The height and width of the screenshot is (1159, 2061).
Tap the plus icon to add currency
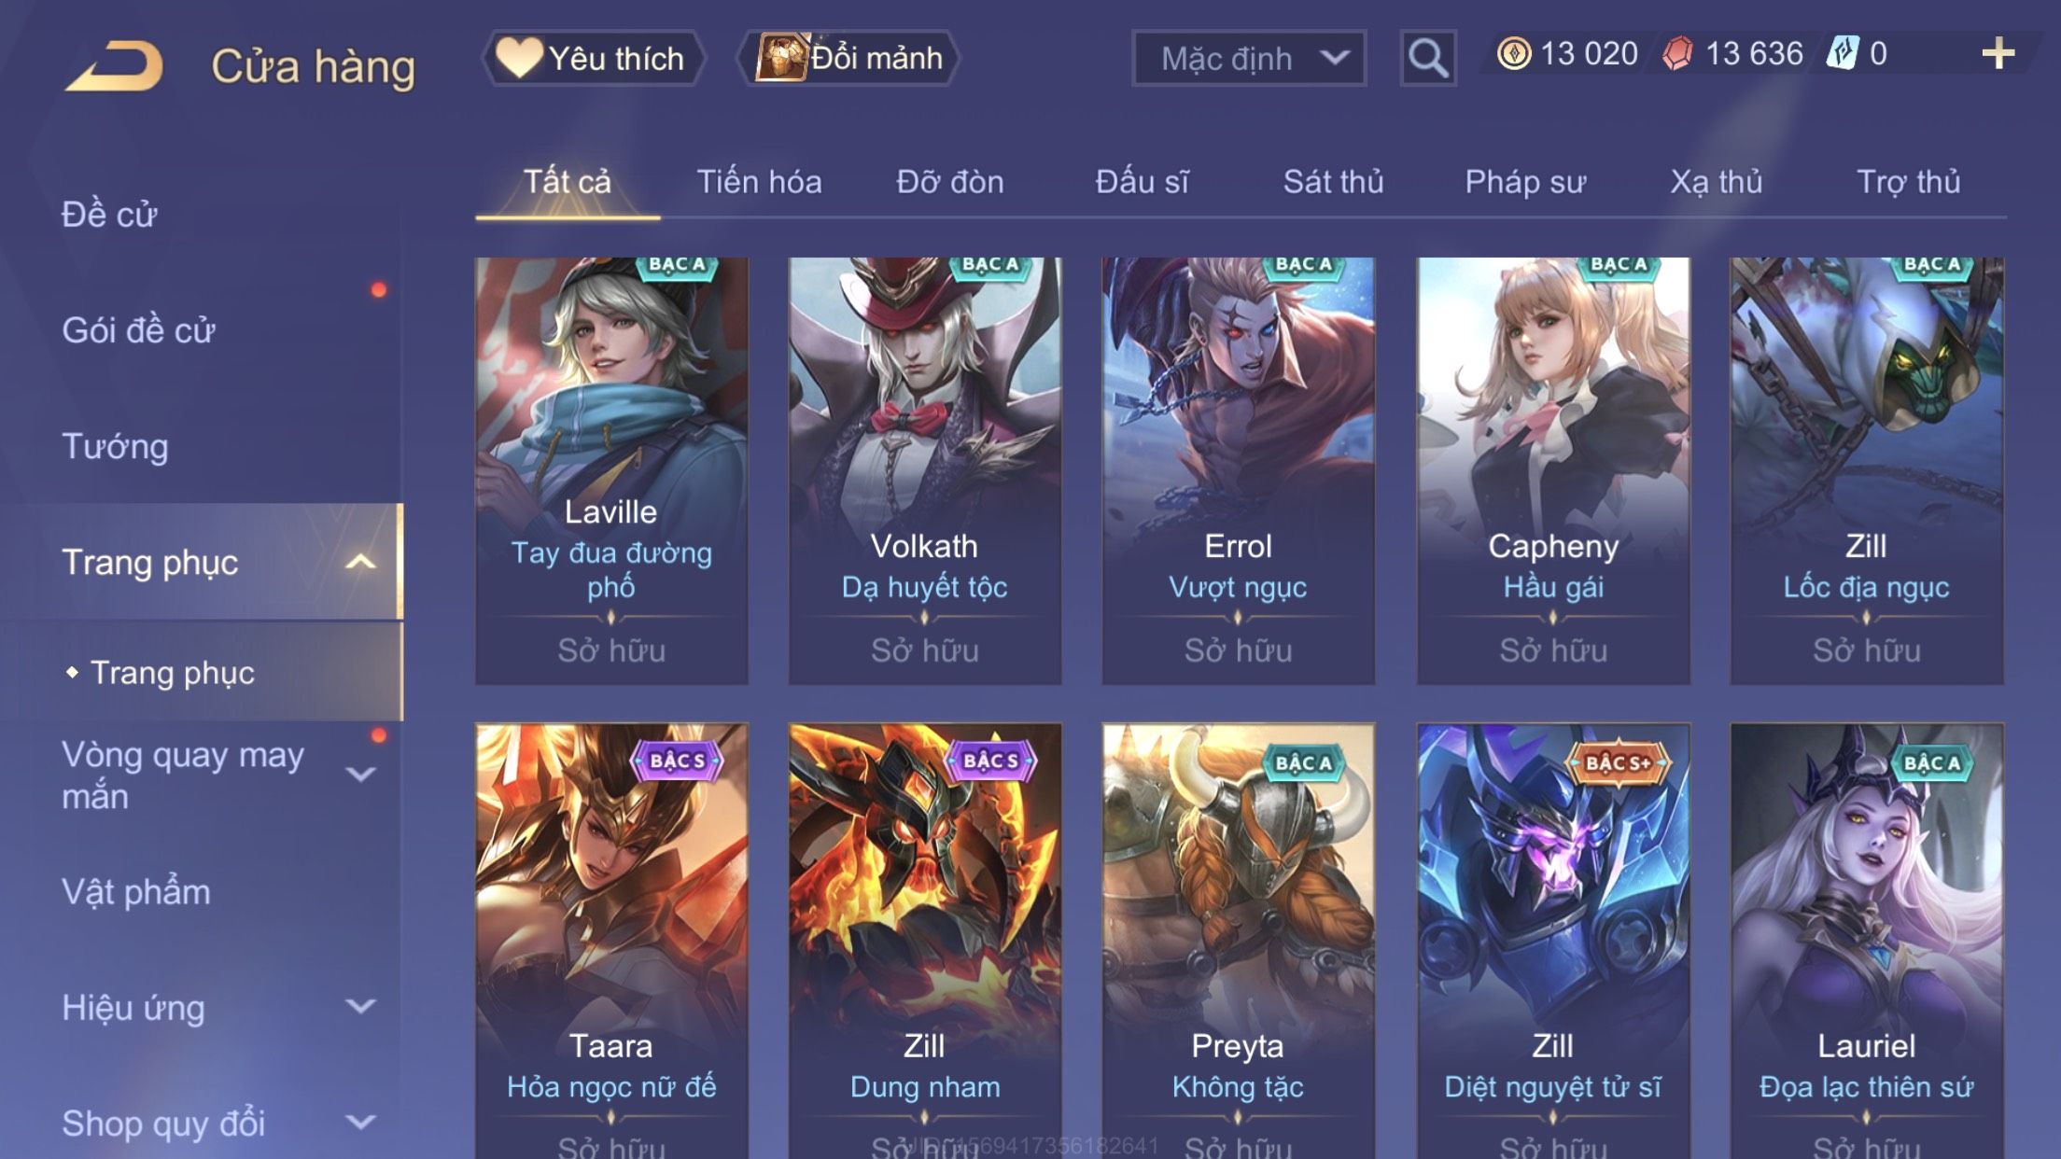click(x=1998, y=53)
